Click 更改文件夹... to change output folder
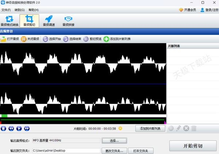 [115, 150]
